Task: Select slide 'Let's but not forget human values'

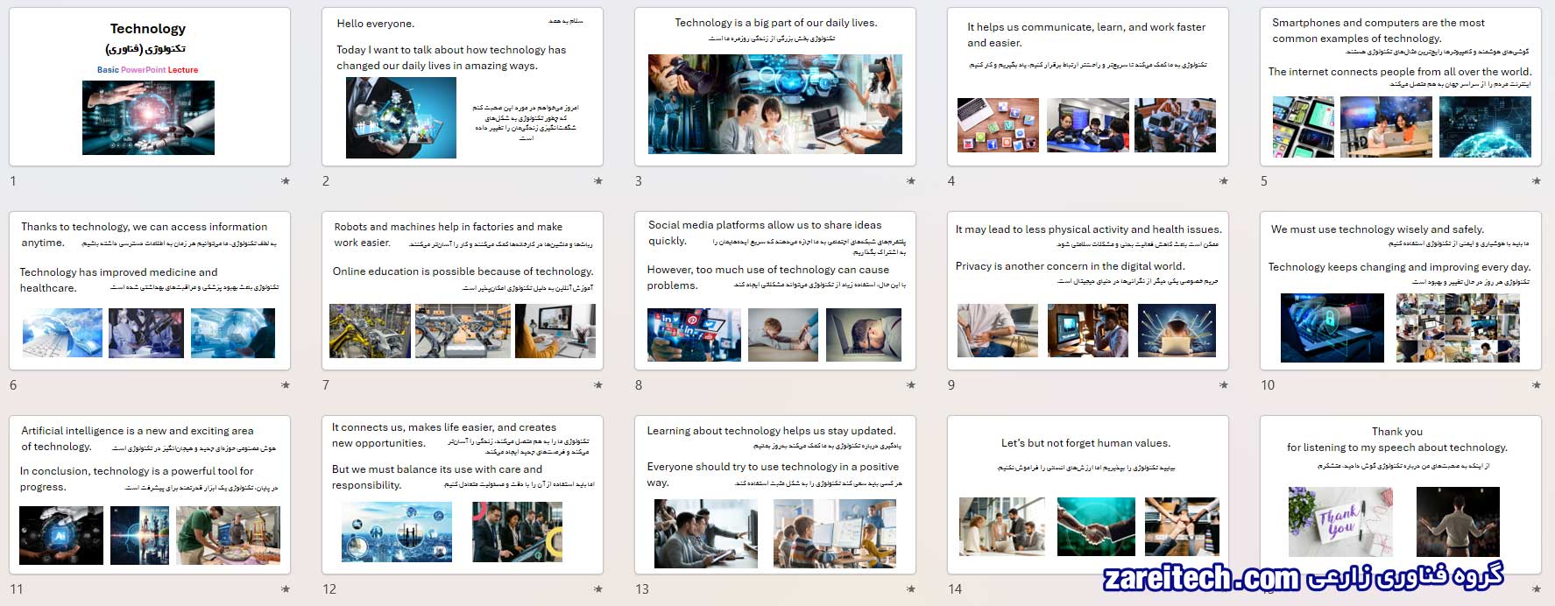Action: tap(1088, 495)
